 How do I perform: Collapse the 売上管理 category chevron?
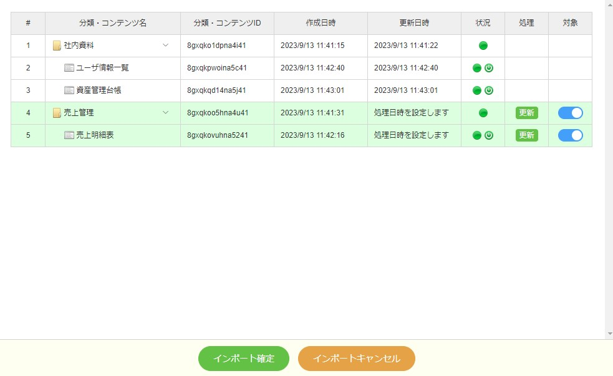pyautogui.click(x=165, y=113)
